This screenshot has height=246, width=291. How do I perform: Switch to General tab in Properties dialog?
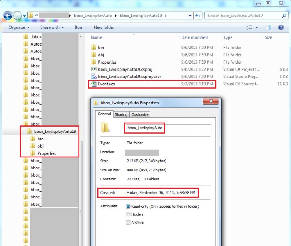(x=104, y=114)
